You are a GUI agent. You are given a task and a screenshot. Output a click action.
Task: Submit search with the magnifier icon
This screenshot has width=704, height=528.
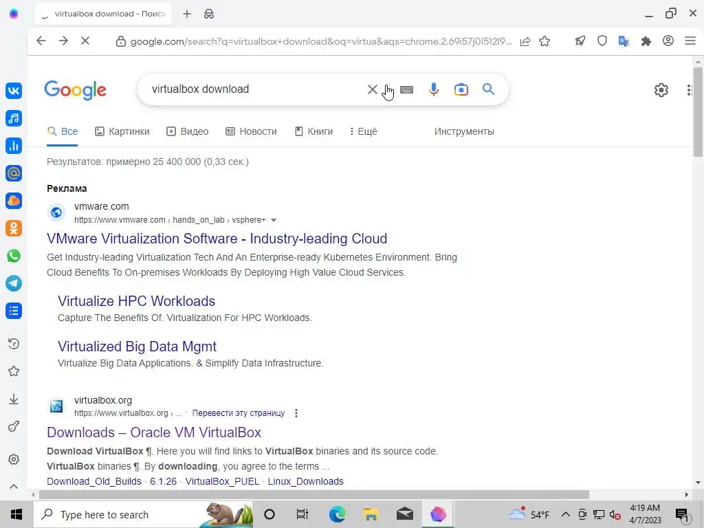pos(489,89)
